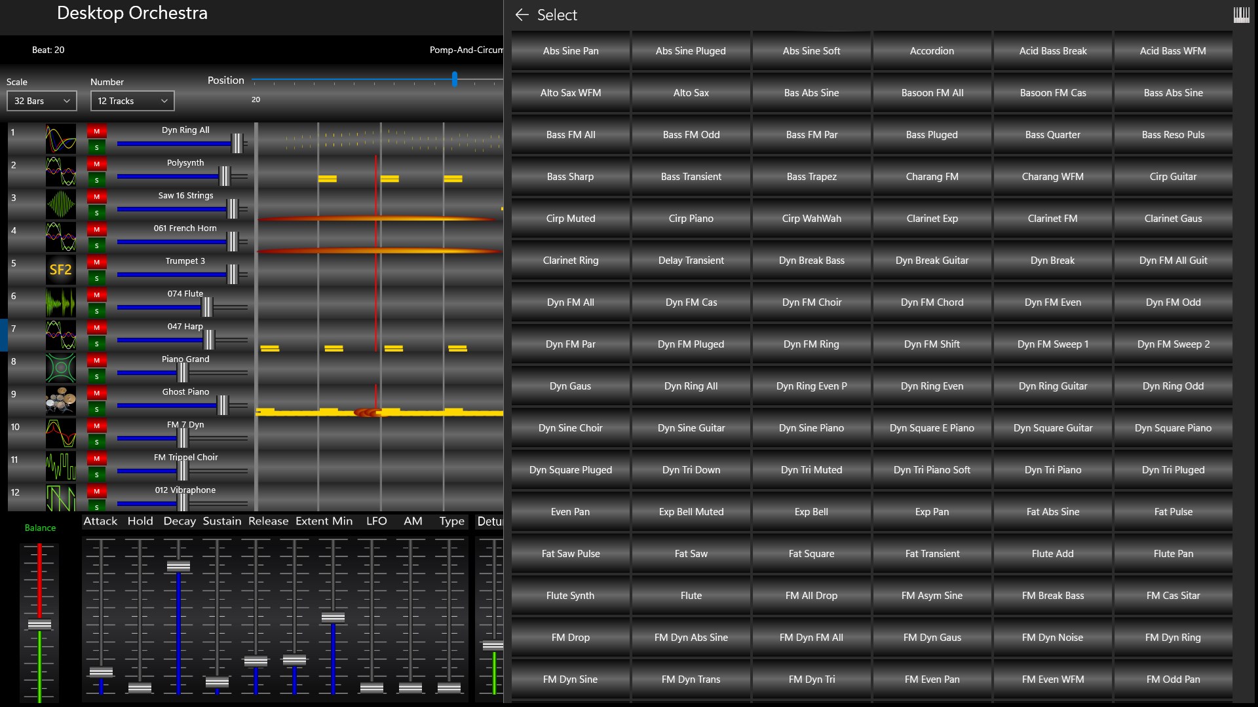1258x707 pixels.
Task: Adjust the Position slider
Action: 455,79
